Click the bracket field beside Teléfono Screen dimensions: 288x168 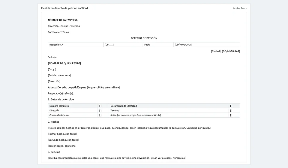click(234, 110)
